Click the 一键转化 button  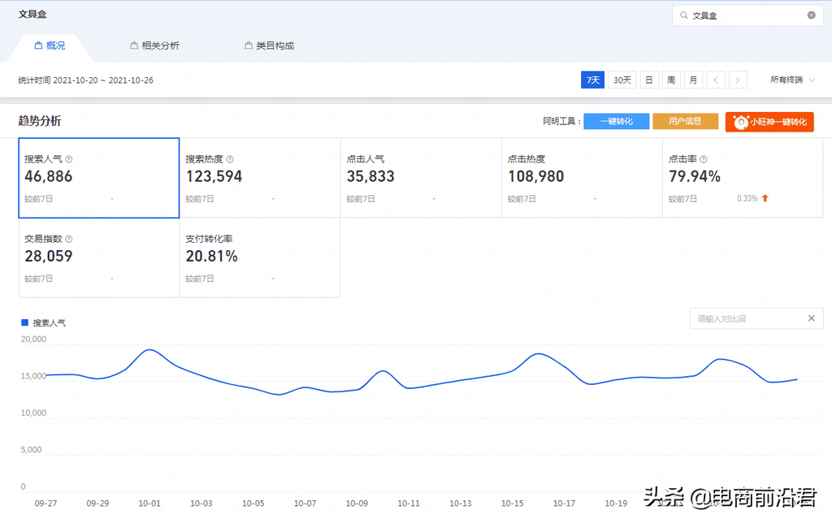click(616, 122)
